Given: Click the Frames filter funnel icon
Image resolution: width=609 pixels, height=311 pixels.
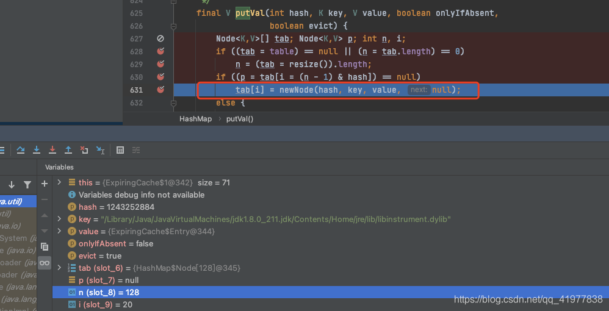Looking at the screenshot, I should coord(27,184).
